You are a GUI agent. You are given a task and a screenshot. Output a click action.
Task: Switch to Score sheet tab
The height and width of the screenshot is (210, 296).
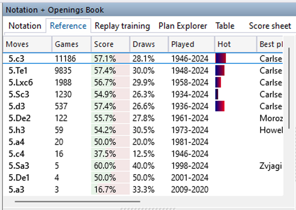point(270,26)
